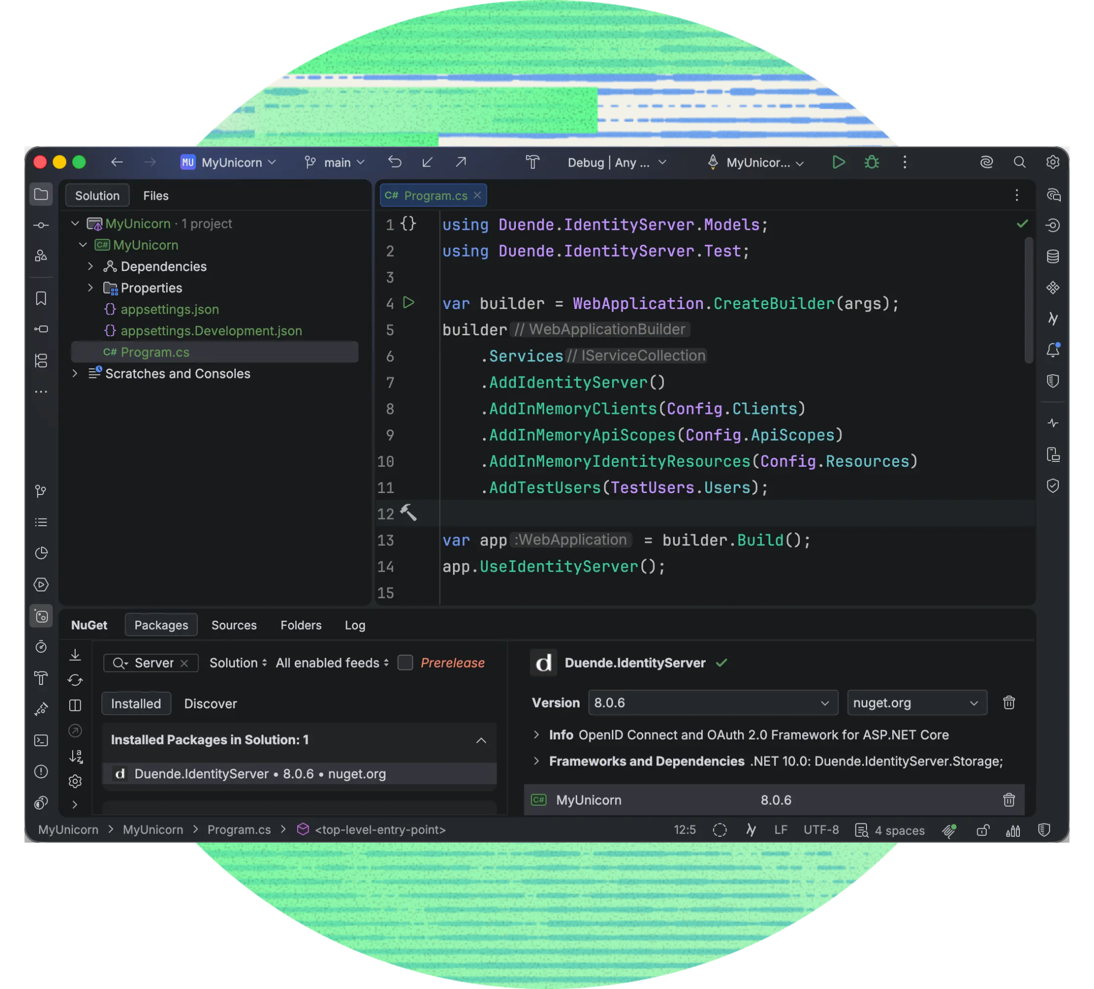Screen dimensions: 1094x989
Task: Open the Terminal tool window
Action: 41,741
